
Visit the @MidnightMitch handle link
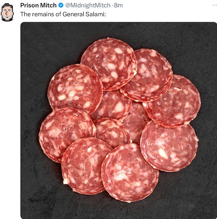point(88,5)
